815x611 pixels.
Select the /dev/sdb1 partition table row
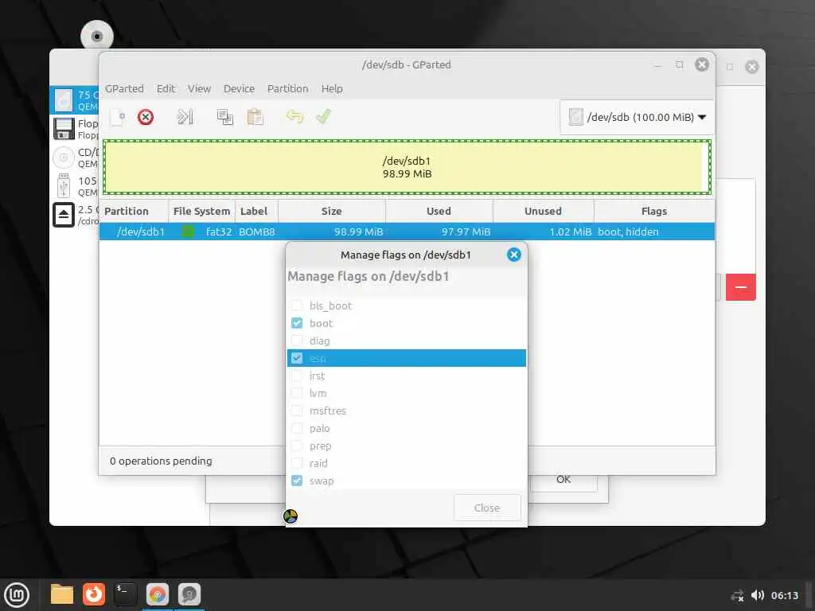coord(407,232)
